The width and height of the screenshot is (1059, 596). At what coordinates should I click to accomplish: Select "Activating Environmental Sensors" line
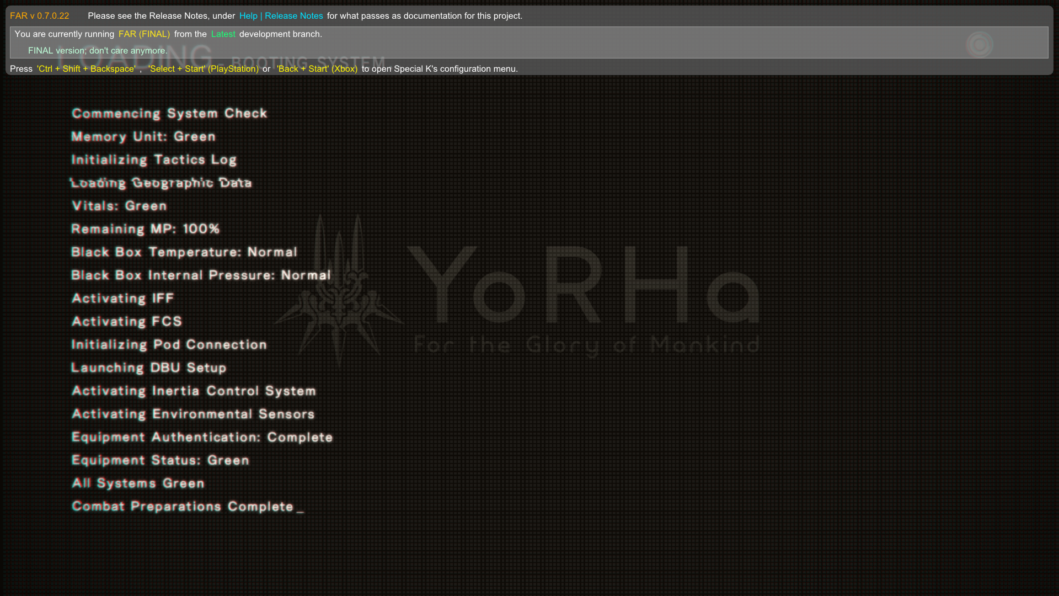click(193, 414)
